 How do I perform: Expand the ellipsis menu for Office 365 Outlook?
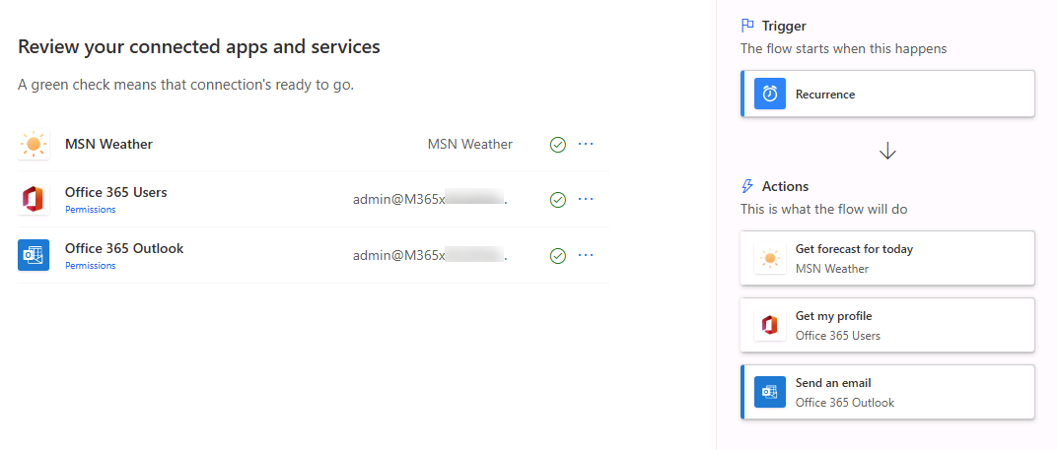click(x=586, y=255)
